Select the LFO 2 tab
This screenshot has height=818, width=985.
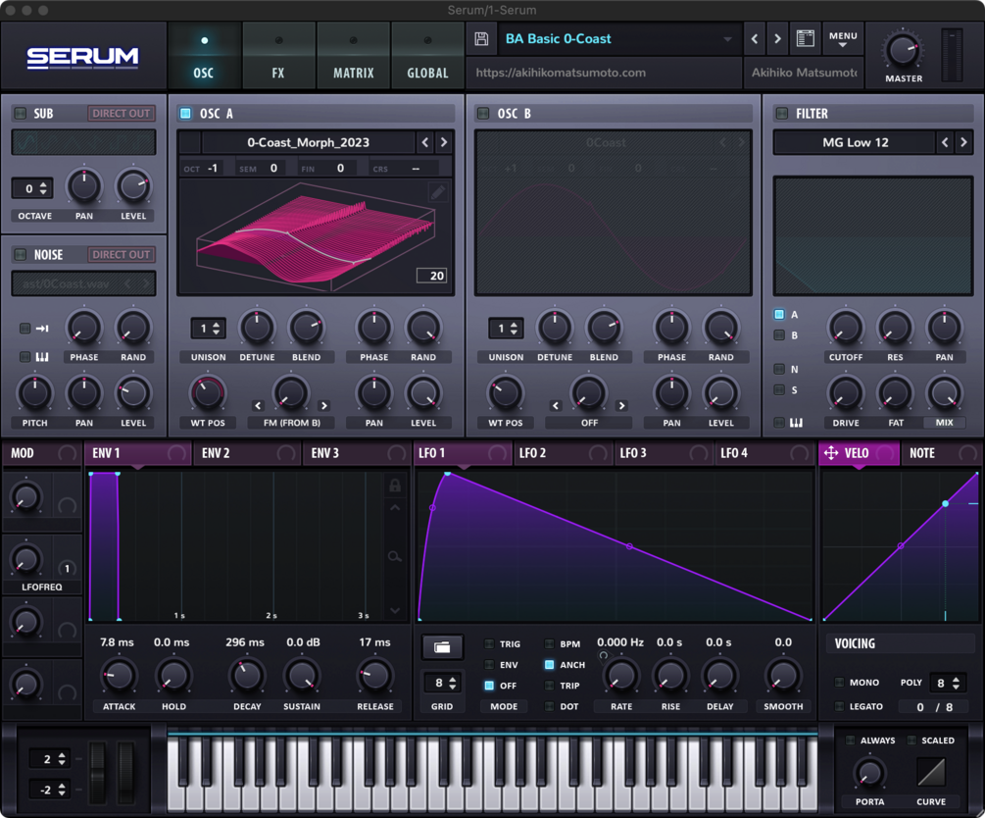pyautogui.click(x=563, y=453)
